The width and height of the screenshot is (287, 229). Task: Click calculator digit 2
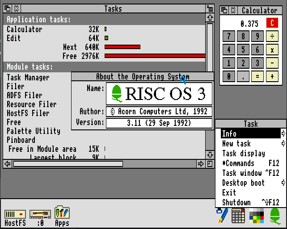[x=243, y=63]
